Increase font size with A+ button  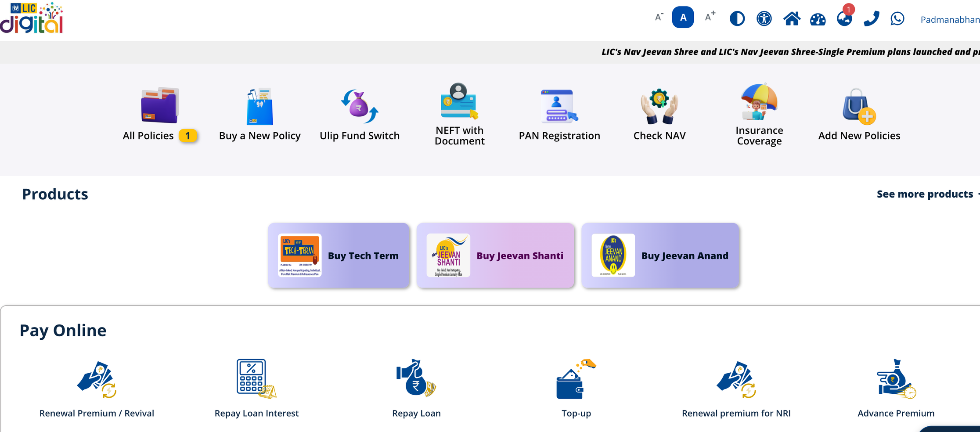[x=710, y=17]
